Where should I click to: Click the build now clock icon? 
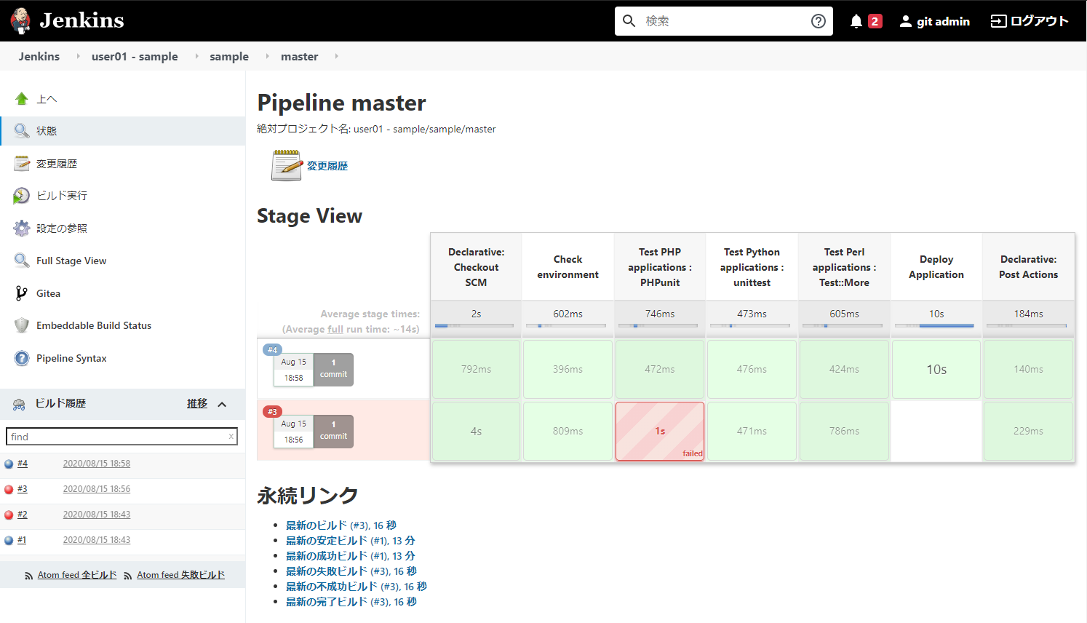(x=22, y=196)
